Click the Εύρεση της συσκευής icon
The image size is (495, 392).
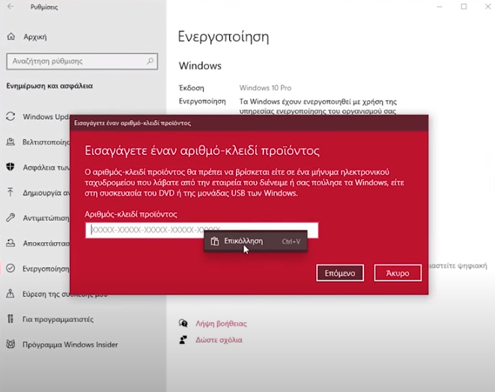(10, 294)
